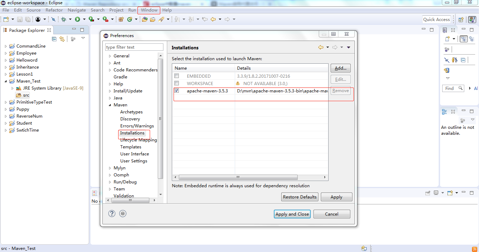Open the Project menu
Screen dimensions: 479x252
tap(116, 10)
